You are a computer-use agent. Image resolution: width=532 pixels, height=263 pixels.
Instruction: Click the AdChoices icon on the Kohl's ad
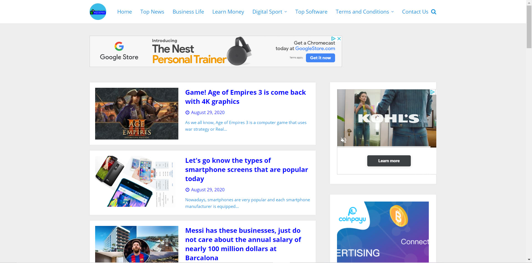click(432, 92)
